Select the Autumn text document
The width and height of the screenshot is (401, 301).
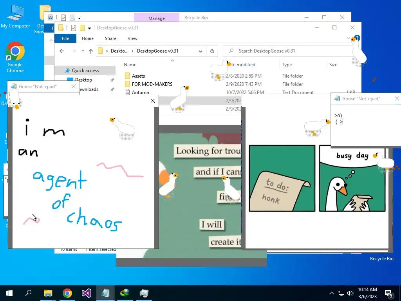pyautogui.click(x=141, y=92)
